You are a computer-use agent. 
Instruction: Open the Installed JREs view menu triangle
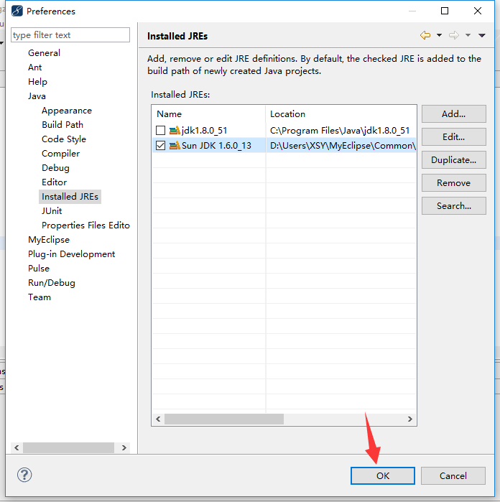point(482,35)
